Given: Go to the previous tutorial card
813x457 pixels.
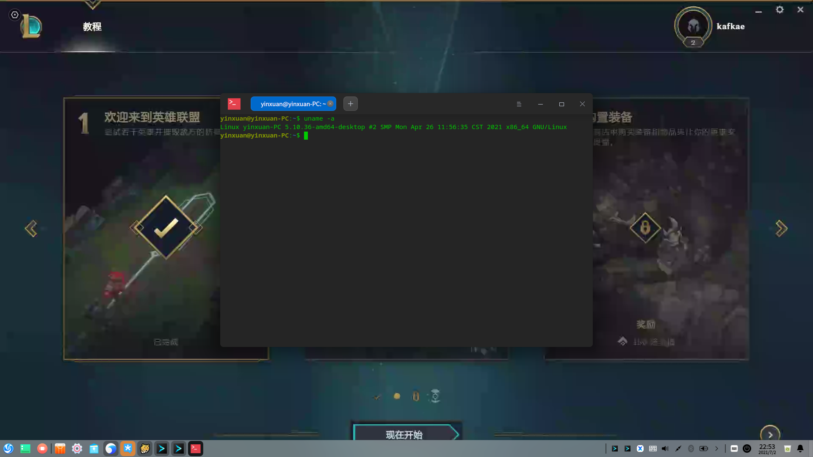Looking at the screenshot, I should click(31, 228).
